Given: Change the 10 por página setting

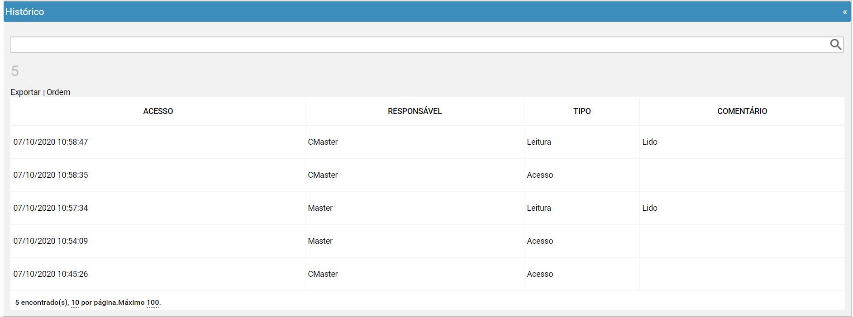Looking at the screenshot, I should tap(75, 303).
